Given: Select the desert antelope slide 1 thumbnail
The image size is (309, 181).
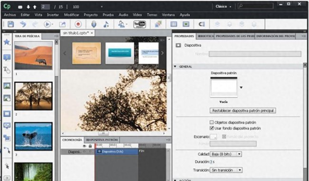Looking at the screenshot, I should point(33,55).
